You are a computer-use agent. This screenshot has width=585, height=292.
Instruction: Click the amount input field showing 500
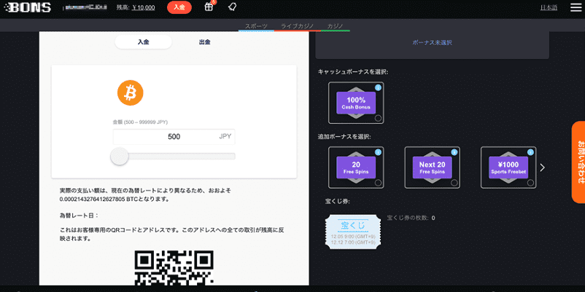coord(174,137)
